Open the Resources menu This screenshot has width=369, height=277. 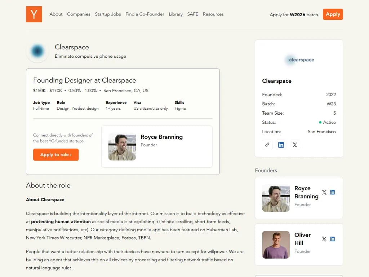click(213, 14)
